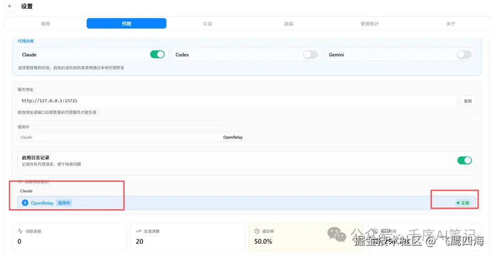Click the 总请求数 trend arrow icon
This screenshot has height=255, width=492.
138,231
